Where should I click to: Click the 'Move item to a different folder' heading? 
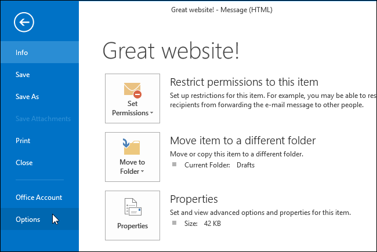pyautogui.click(x=243, y=141)
